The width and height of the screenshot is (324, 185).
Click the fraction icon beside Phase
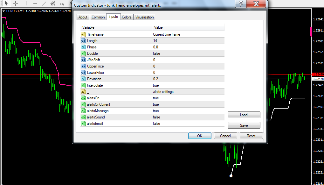[83, 47]
